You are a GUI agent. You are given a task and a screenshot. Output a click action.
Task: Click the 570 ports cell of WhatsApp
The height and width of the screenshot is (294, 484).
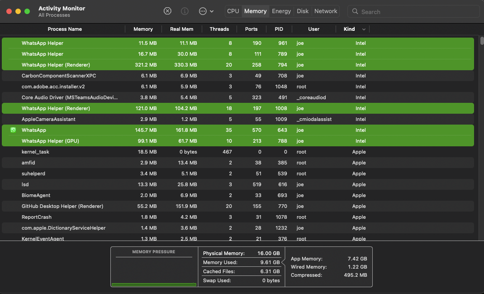click(x=256, y=130)
